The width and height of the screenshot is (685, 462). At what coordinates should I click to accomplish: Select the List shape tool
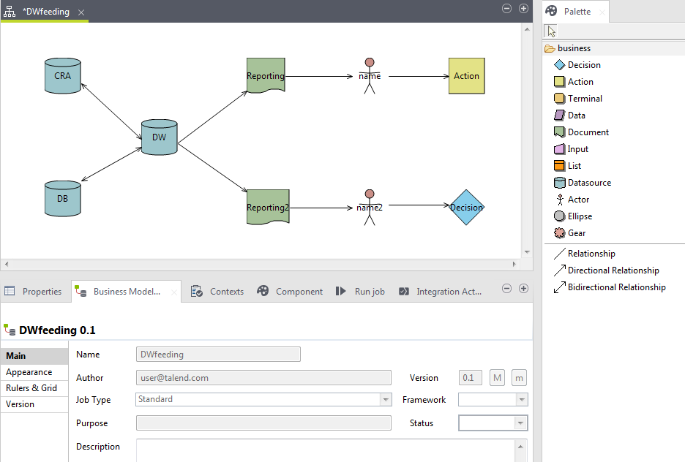pyautogui.click(x=574, y=166)
